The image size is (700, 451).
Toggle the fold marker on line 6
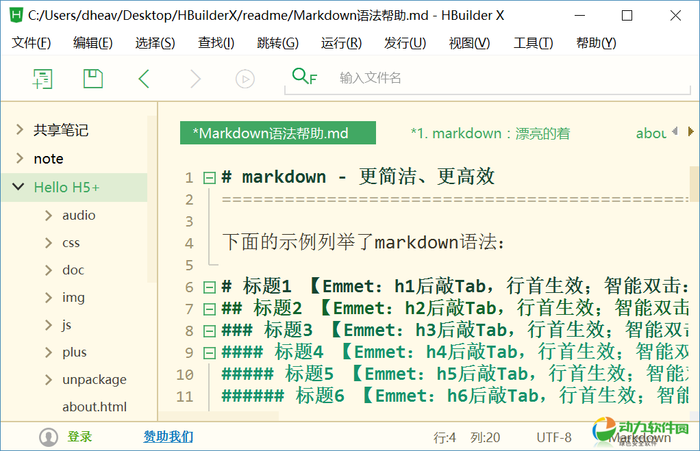tap(210, 287)
